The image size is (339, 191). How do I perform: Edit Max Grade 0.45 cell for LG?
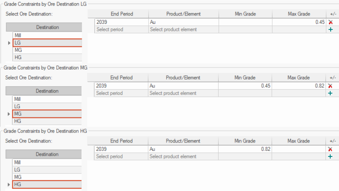point(299,22)
